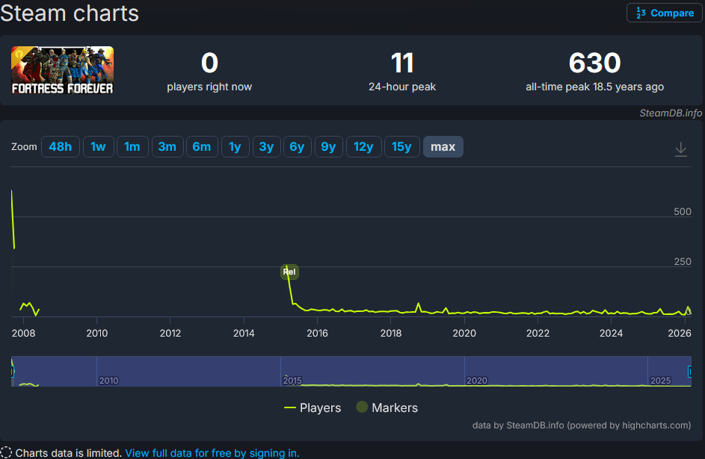The width and height of the screenshot is (705, 459).
Task: Set chart zoom to 3y
Action: [x=267, y=147]
